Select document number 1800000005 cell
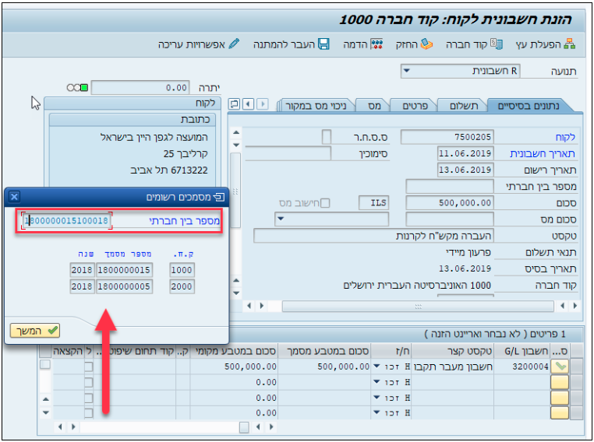This screenshot has width=594, height=442. [124, 286]
